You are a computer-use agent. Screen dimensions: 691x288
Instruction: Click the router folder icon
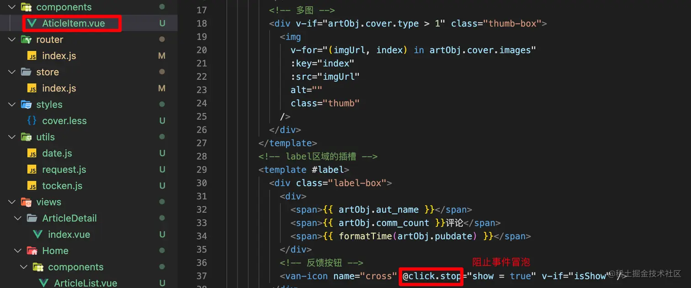[x=26, y=39]
